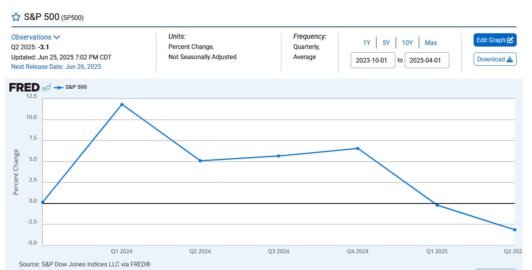Star the S&P 500 series as favorite
Screen dimensions: 532x270
click(x=16, y=17)
